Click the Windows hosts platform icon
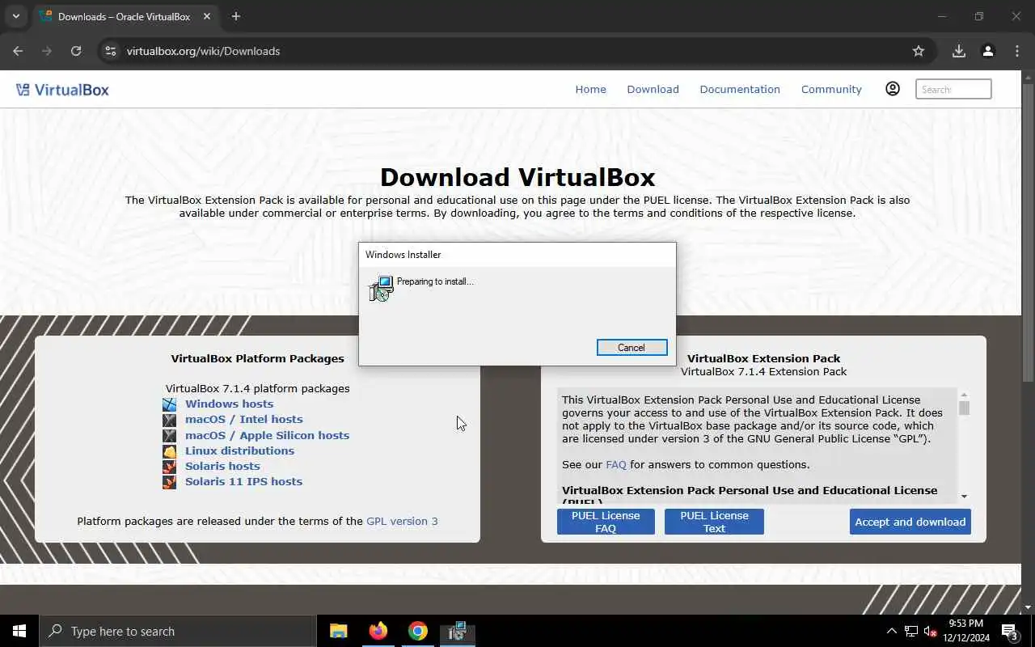 pos(169,404)
